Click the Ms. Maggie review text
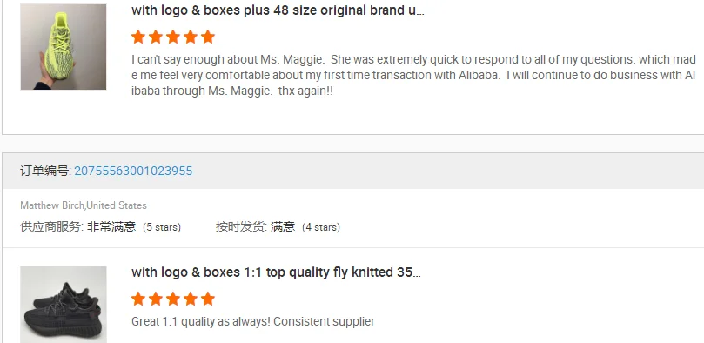This screenshot has width=704, height=343. tap(413, 75)
